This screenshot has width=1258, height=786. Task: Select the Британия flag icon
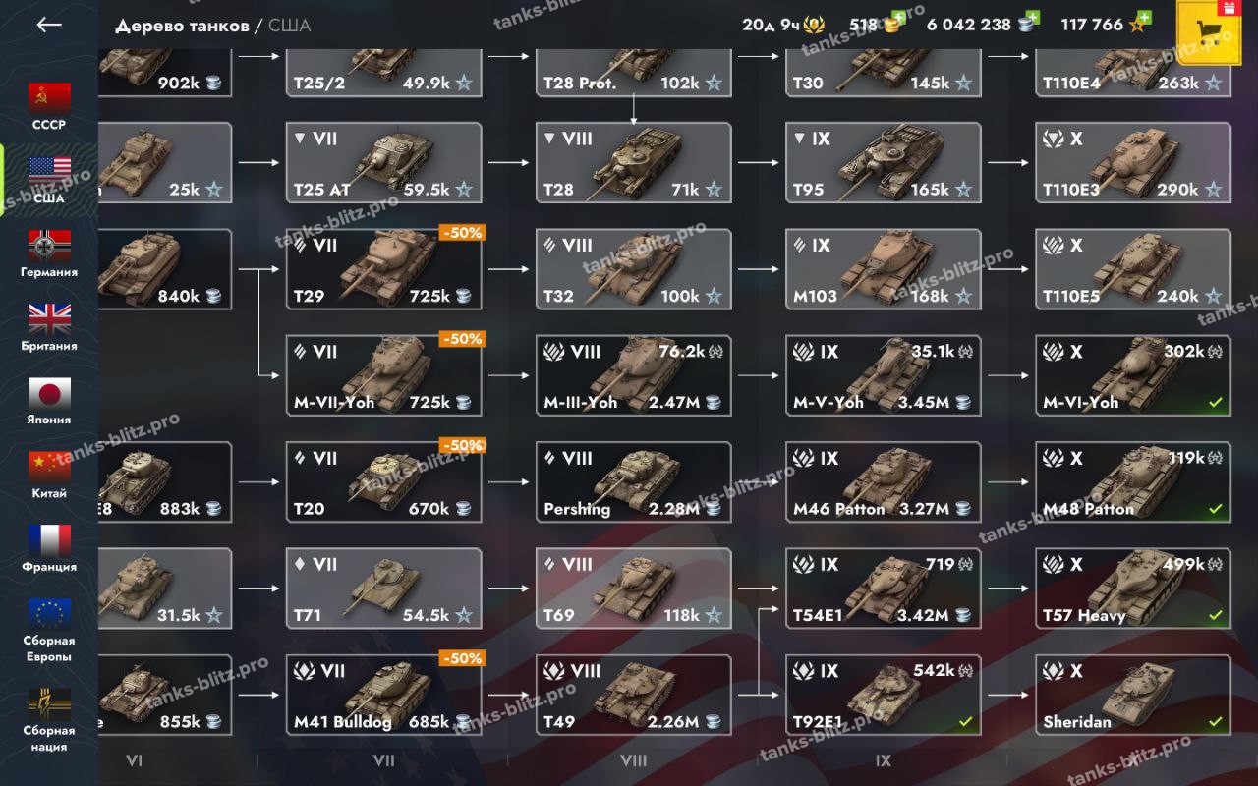(x=49, y=319)
